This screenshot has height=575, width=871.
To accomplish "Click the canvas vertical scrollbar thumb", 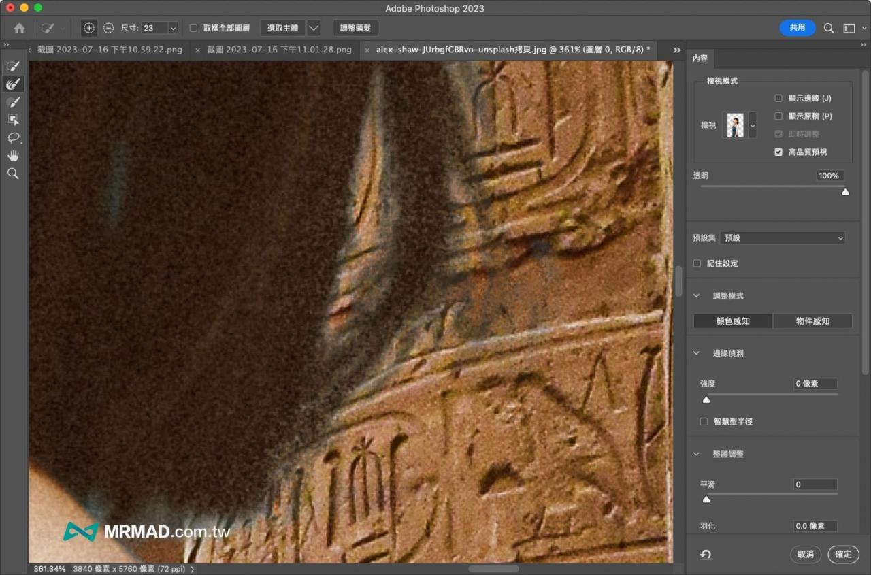I will [678, 281].
